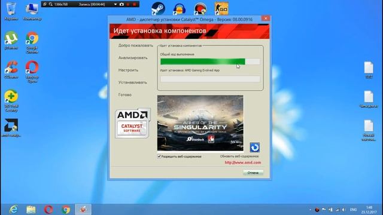Pause recording with the red square button

128,4
